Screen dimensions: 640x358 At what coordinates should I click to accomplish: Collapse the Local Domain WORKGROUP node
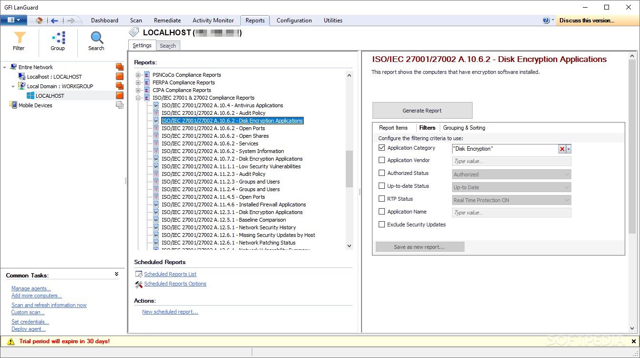tap(13, 86)
